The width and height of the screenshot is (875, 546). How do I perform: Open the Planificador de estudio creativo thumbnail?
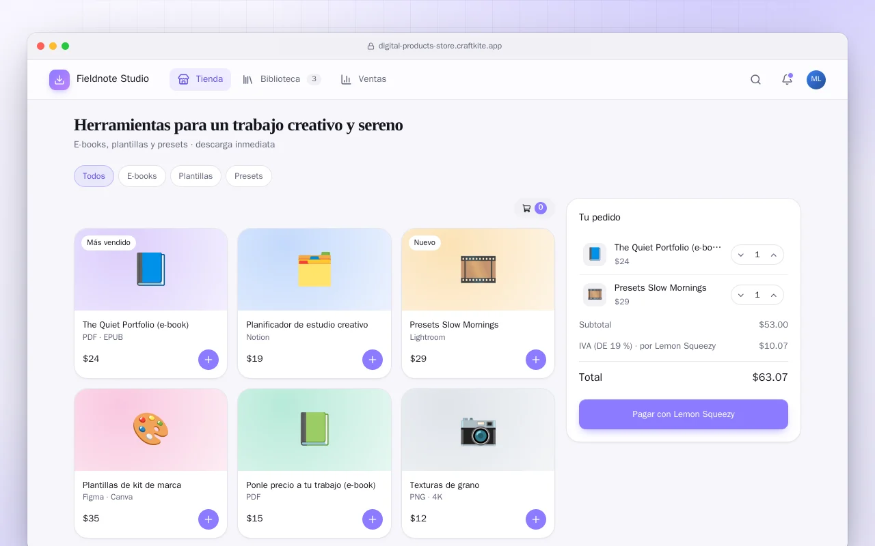point(314,270)
